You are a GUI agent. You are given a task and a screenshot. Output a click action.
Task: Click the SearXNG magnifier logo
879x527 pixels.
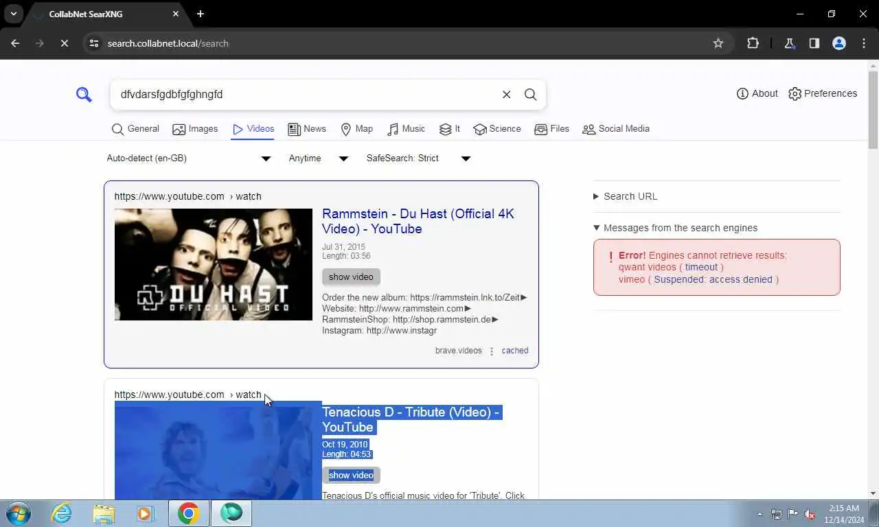pos(84,95)
